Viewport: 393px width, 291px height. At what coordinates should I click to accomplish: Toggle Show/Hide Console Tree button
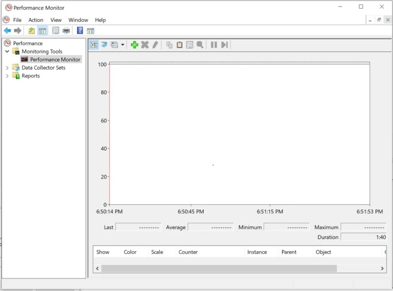click(x=42, y=31)
